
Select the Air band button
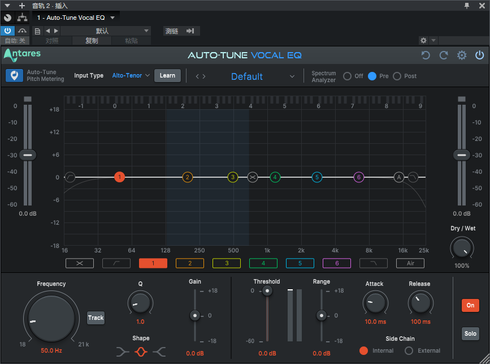(410, 263)
